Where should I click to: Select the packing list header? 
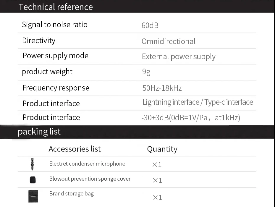39,132
